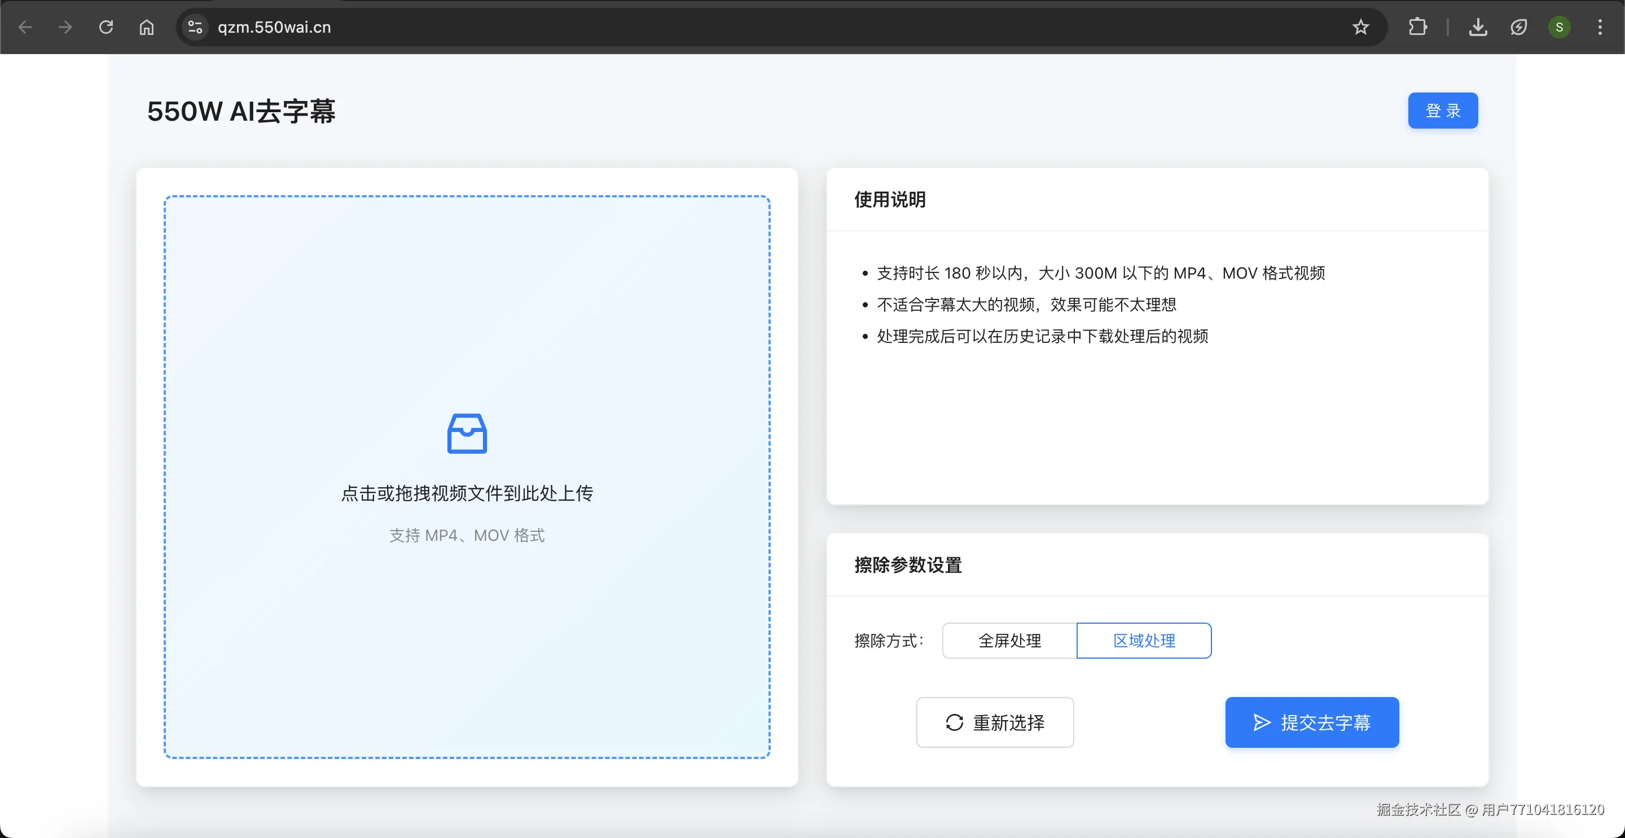Click the 550W AI去字幕 page title
Viewport: 1625px width, 838px height.
point(241,112)
